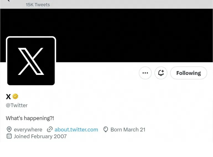The width and height of the screenshot is (213, 157).
Task: Open the X logo profile picture
Action: pos(31,61)
